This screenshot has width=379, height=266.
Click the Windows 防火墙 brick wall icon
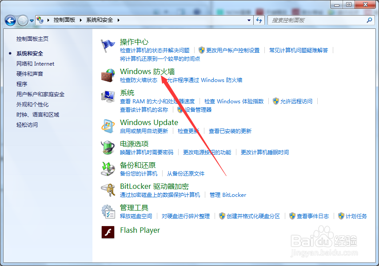point(108,75)
